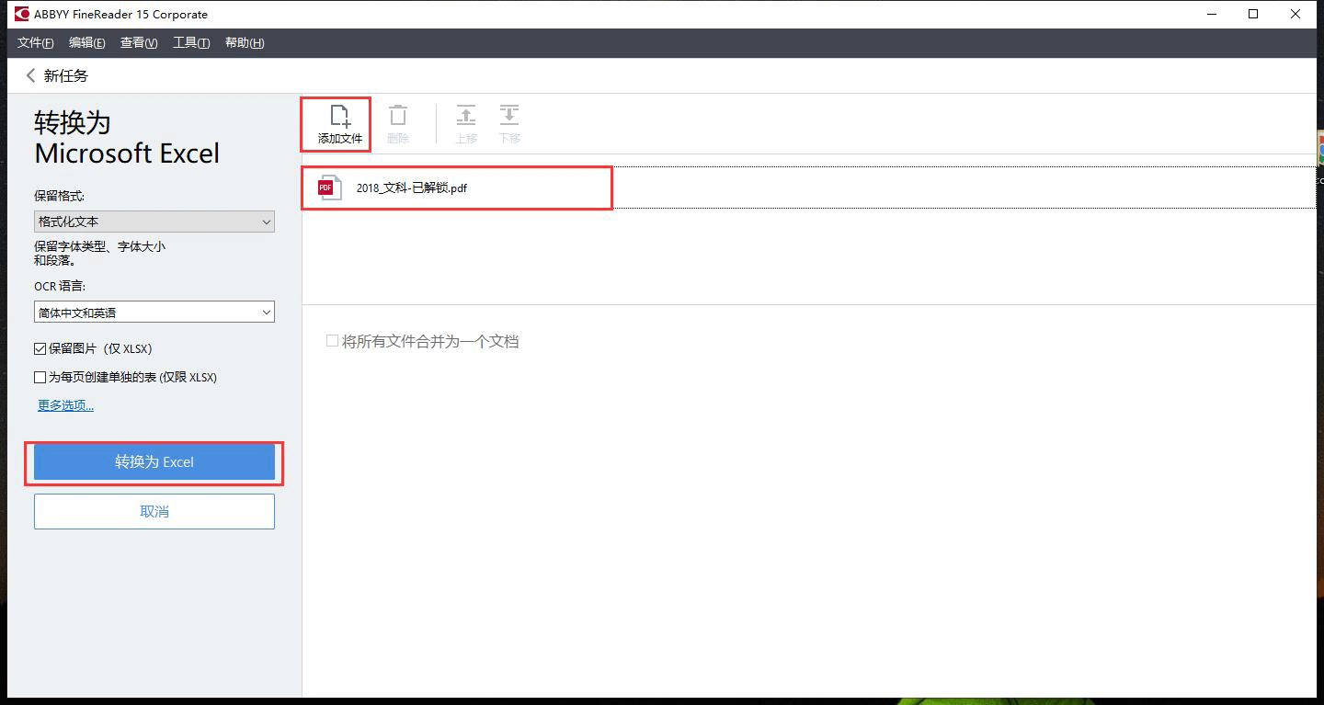The width and height of the screenshot is (1324, 705).
Task: Close the ABBYY FineReader window
Action: [1296, 14]
